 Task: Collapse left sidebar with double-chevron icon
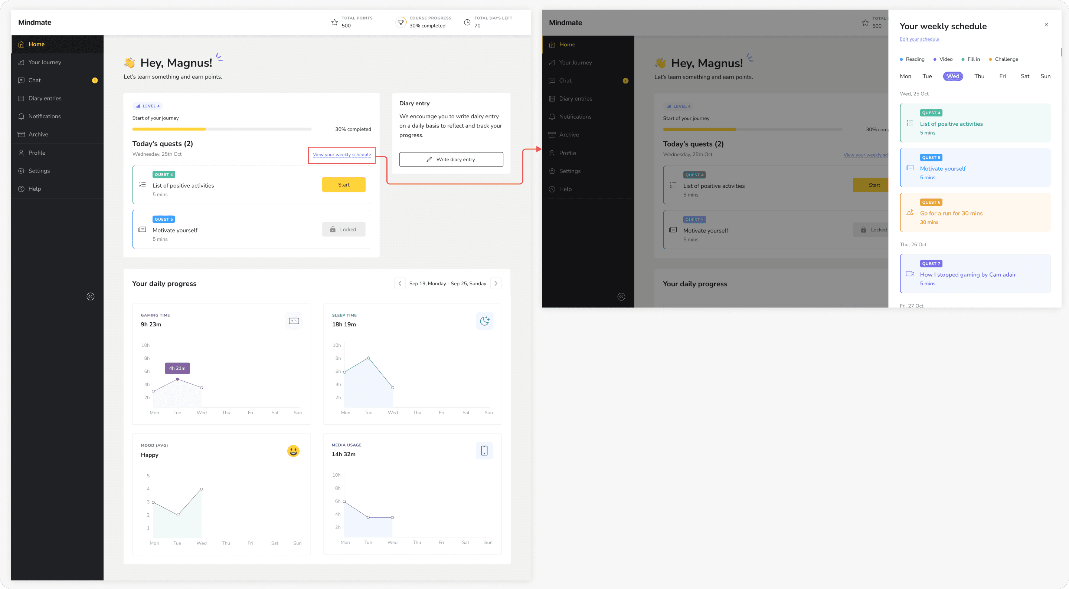(x=91, y=296)
